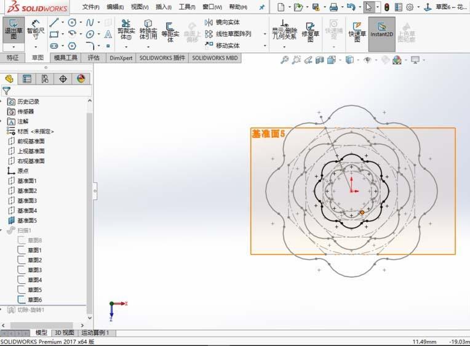This screenshot has width=470, height=346.
Task: Switch to the 特征 ribbon tab
Action: [x=12, y=58]
